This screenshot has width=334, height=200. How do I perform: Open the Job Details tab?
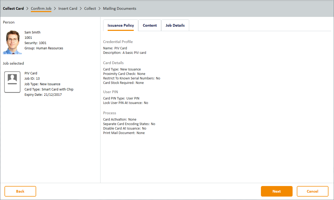[x=175, y=26]
